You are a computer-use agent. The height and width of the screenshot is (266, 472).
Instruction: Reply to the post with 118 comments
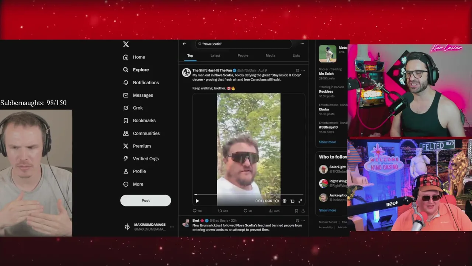(197, 211)
